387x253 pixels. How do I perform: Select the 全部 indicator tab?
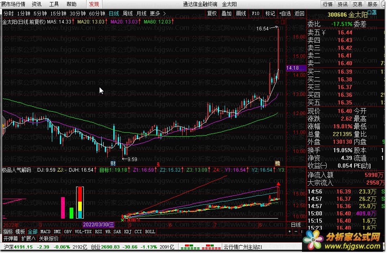pyautogui.click(x=32, y=232)
